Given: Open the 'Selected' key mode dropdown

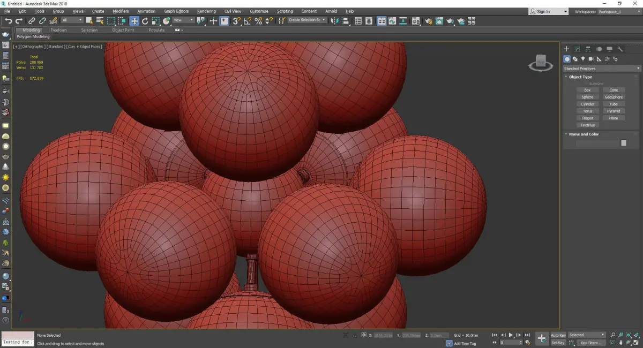Looking at the screenshot, I should [x=587, y=335].
